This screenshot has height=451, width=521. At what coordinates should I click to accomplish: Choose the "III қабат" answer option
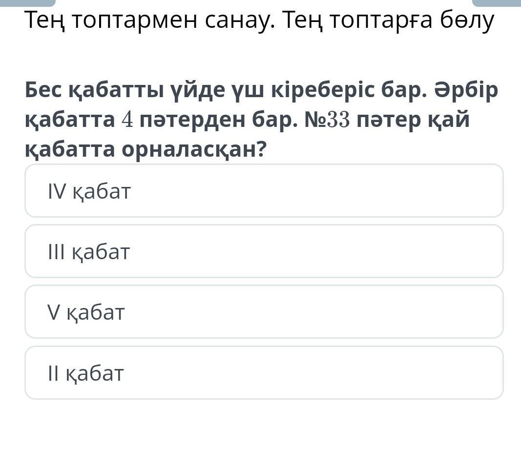tap(264, 251)
